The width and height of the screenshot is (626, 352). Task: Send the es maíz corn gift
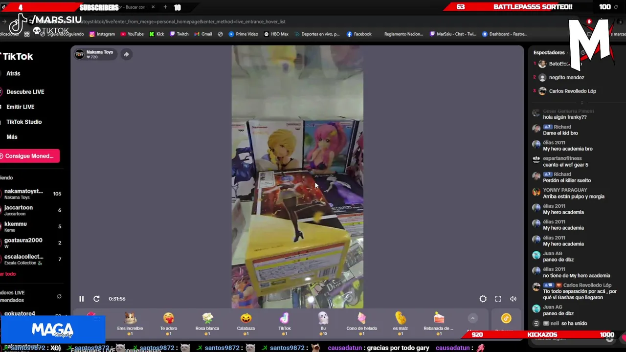click(400, 324)
